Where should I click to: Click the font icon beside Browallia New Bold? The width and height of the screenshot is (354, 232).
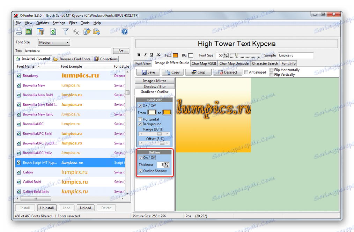[19, 95]
